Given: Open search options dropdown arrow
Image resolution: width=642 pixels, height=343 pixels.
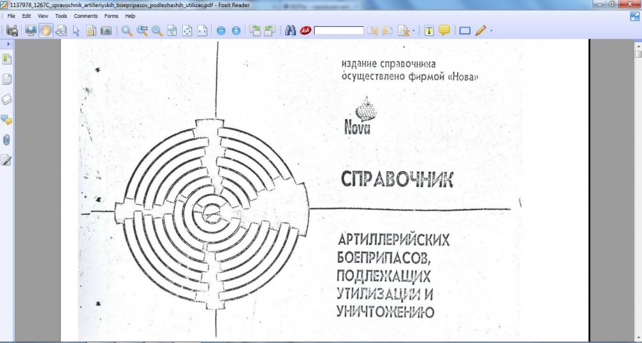Looking at the screenshot, I should 413,31.
